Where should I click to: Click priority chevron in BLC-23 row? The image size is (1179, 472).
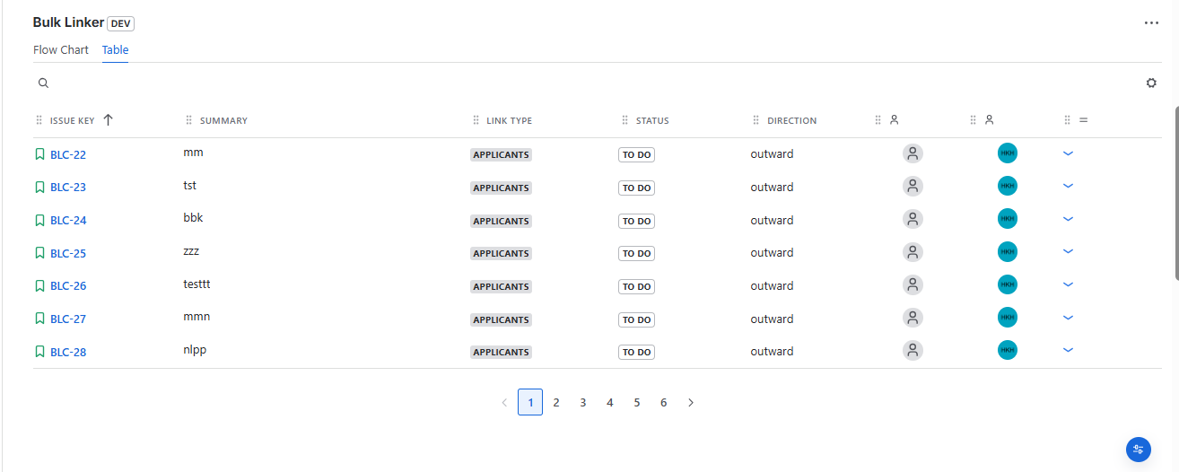[x=1068, y=186]
